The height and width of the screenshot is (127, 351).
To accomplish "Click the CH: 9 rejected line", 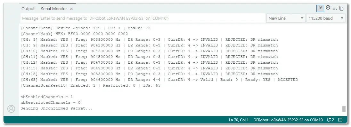I will click(x=149, y=46).
